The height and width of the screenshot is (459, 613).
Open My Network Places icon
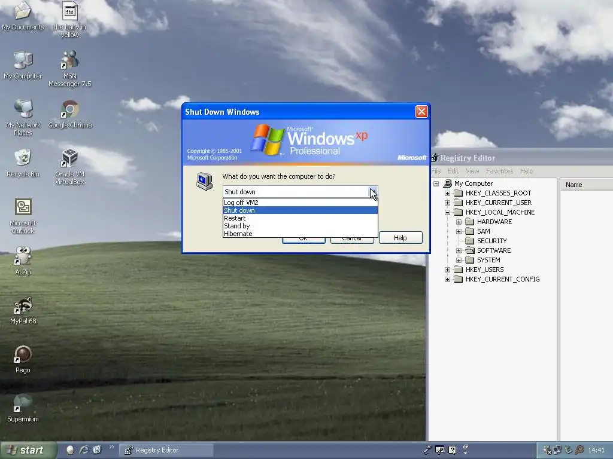23,118
